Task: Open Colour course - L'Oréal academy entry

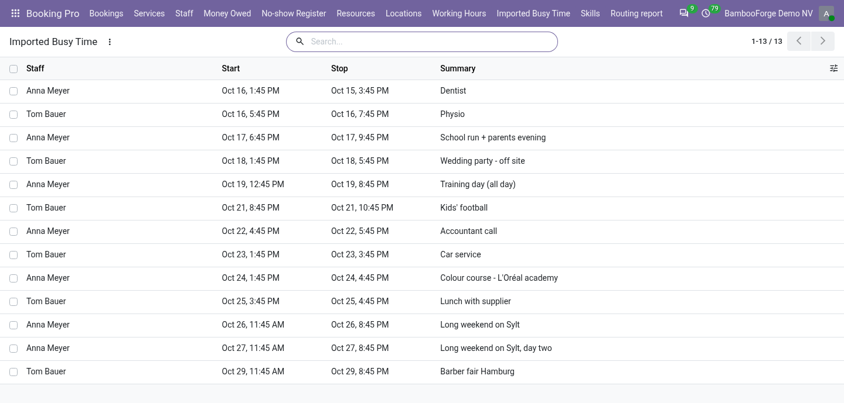Action: tap(499, 278)
